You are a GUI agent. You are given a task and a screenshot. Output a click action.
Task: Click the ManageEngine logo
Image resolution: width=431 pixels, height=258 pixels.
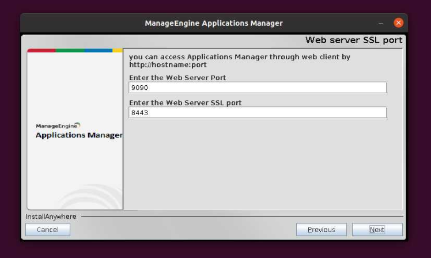pos(58,126)
